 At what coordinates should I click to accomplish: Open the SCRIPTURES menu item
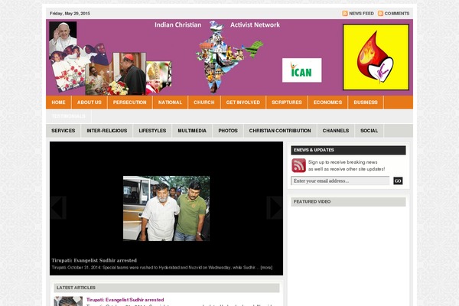(287, 103)
